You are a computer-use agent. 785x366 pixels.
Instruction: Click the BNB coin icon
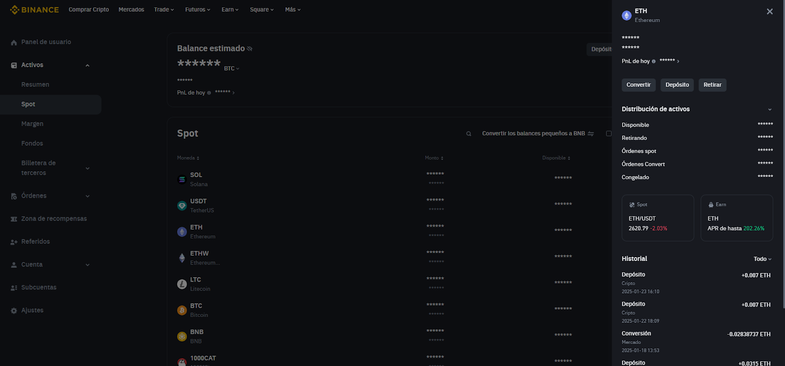tap(182, 337)
